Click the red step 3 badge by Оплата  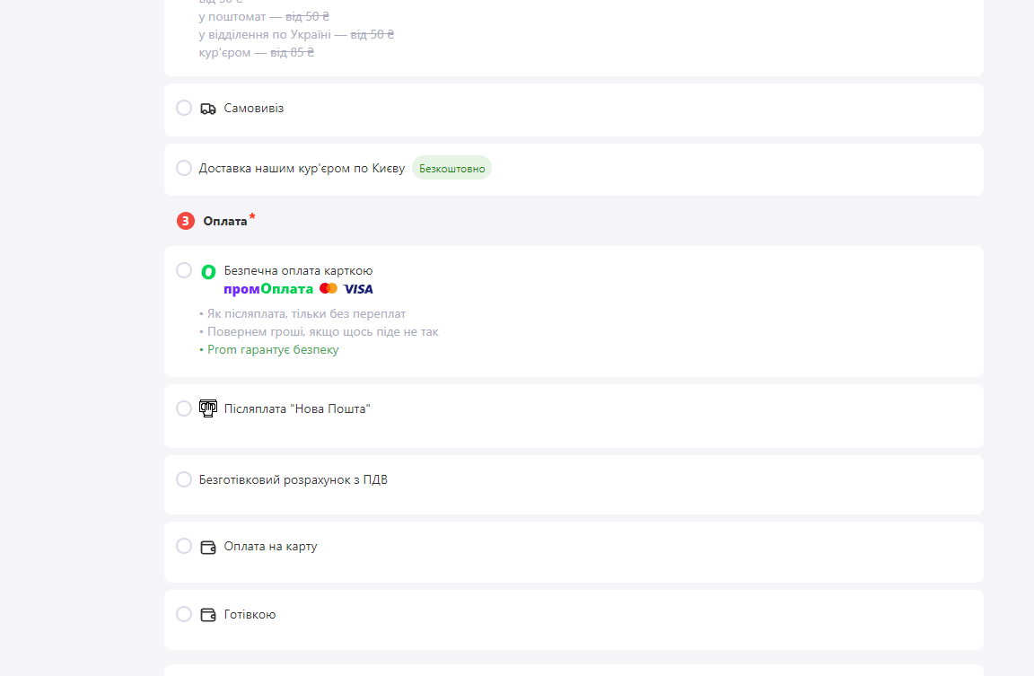[x=185, y=221]
